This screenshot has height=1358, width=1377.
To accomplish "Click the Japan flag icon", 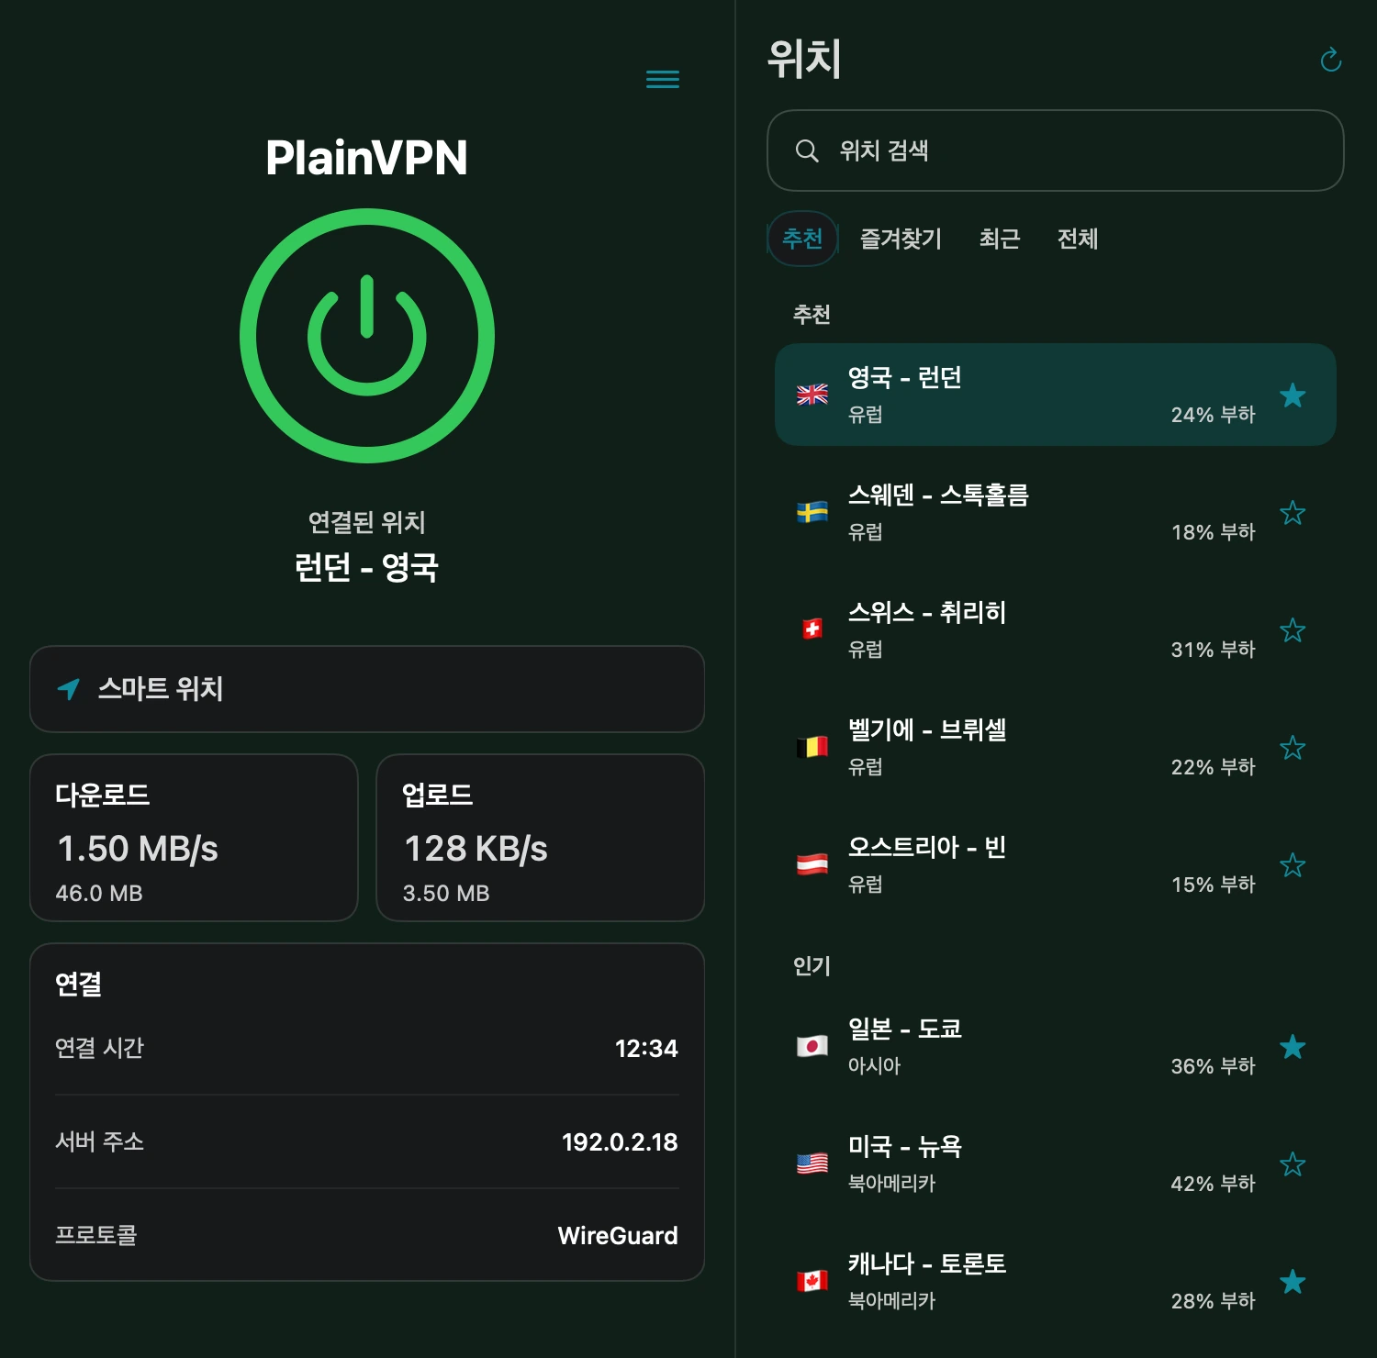I will (812, 1046).
